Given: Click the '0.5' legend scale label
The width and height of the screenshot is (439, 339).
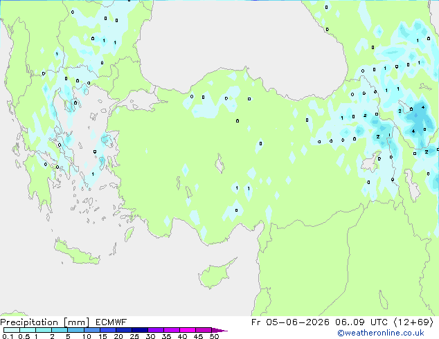Looking at the screenshot, I should [24, 336].
